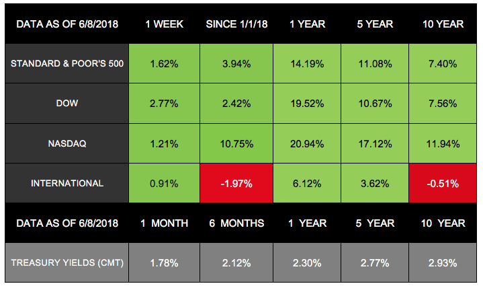Click the red -1.97% International cell

click(x=236, y=183)
